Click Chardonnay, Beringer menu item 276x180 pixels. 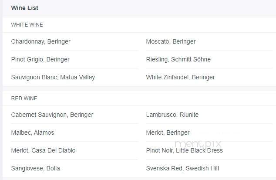click(x=40, y=41)
